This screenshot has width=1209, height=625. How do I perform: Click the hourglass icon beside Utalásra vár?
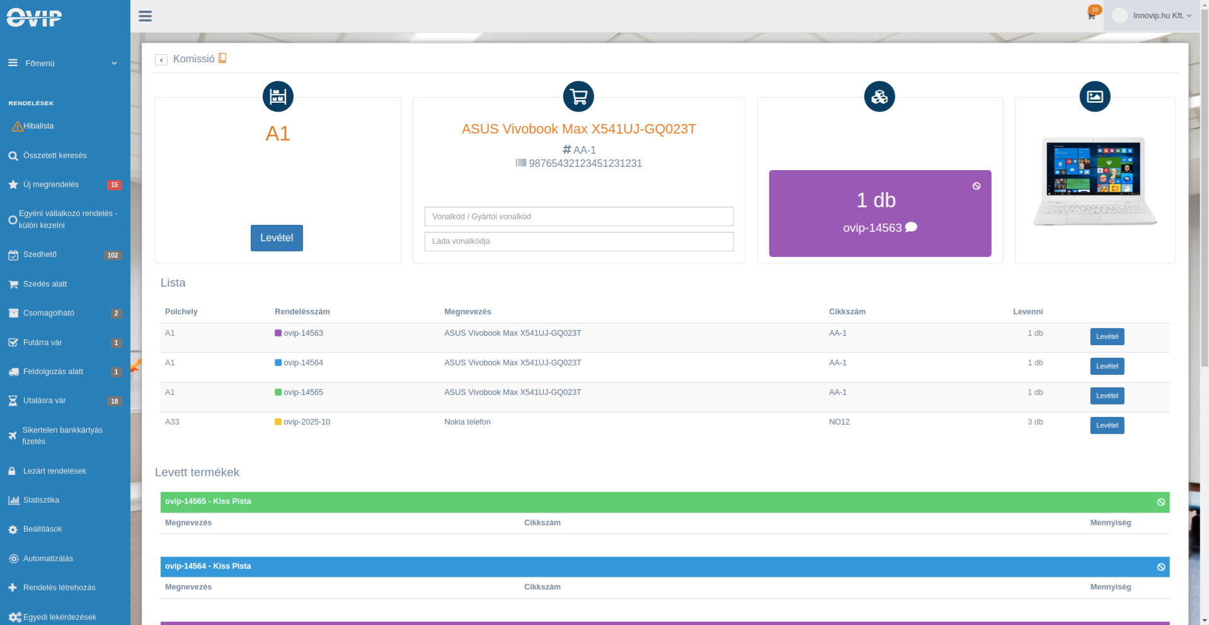click(13, 401)
